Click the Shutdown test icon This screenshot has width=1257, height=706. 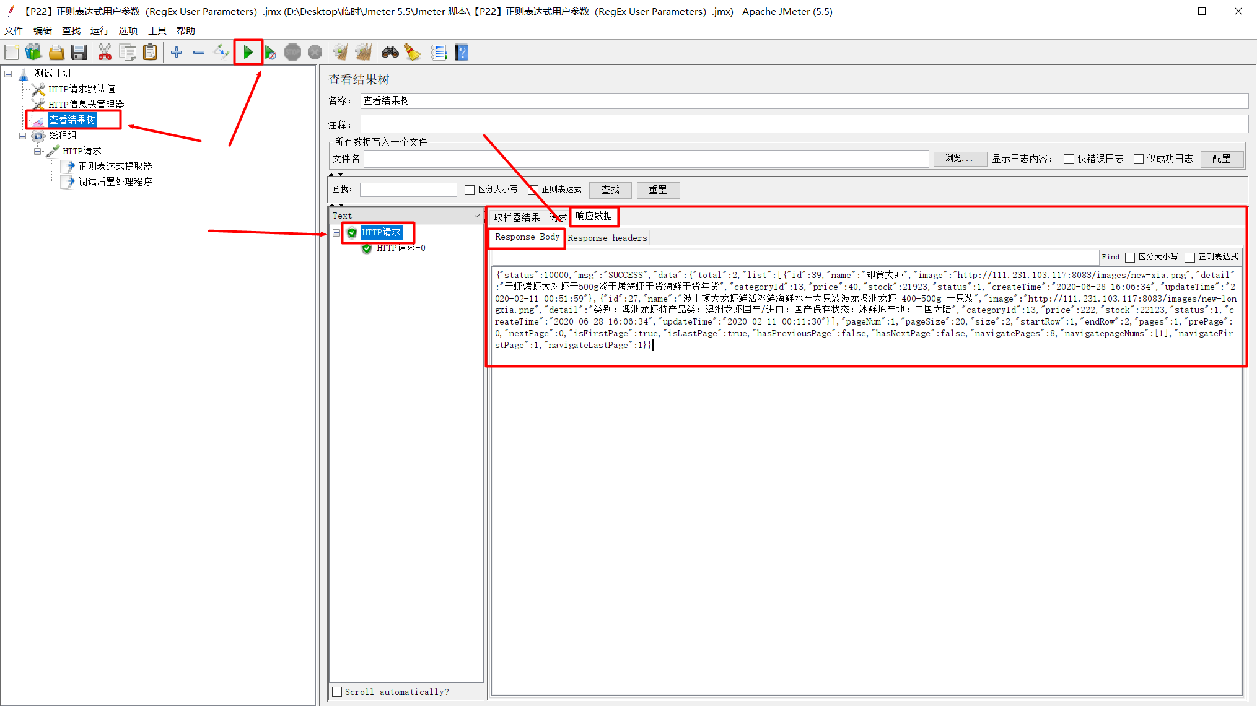tap(315, 53)
